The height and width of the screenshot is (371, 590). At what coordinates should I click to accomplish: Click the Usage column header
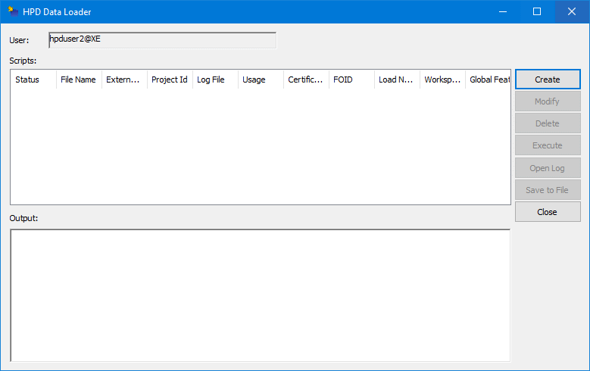(261, 79)
